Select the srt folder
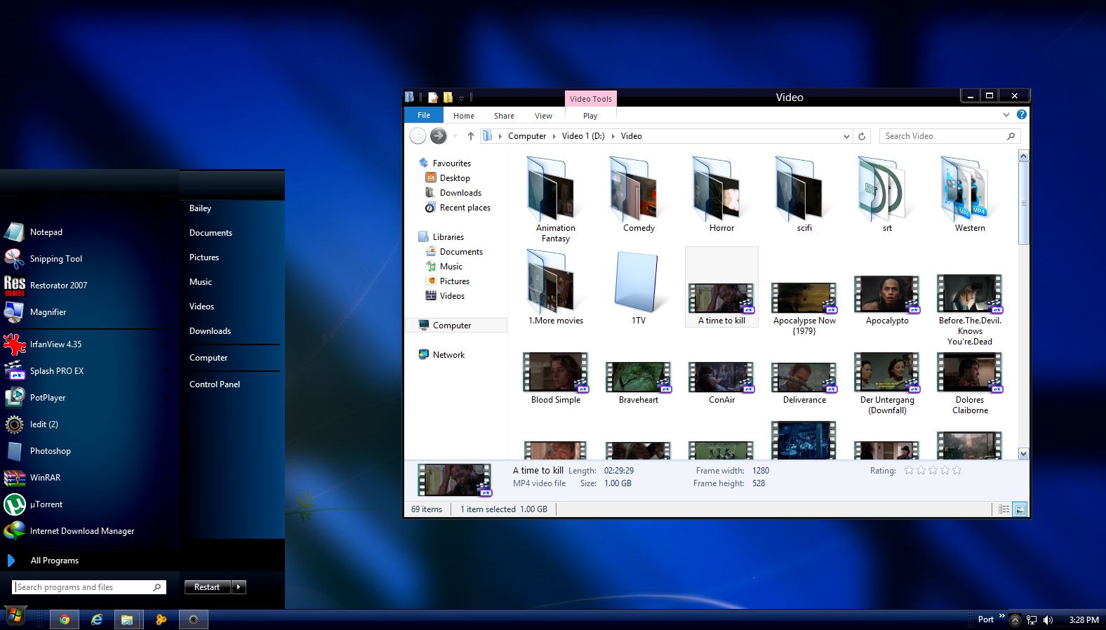1106x630 pixels. tap(887, 195)
